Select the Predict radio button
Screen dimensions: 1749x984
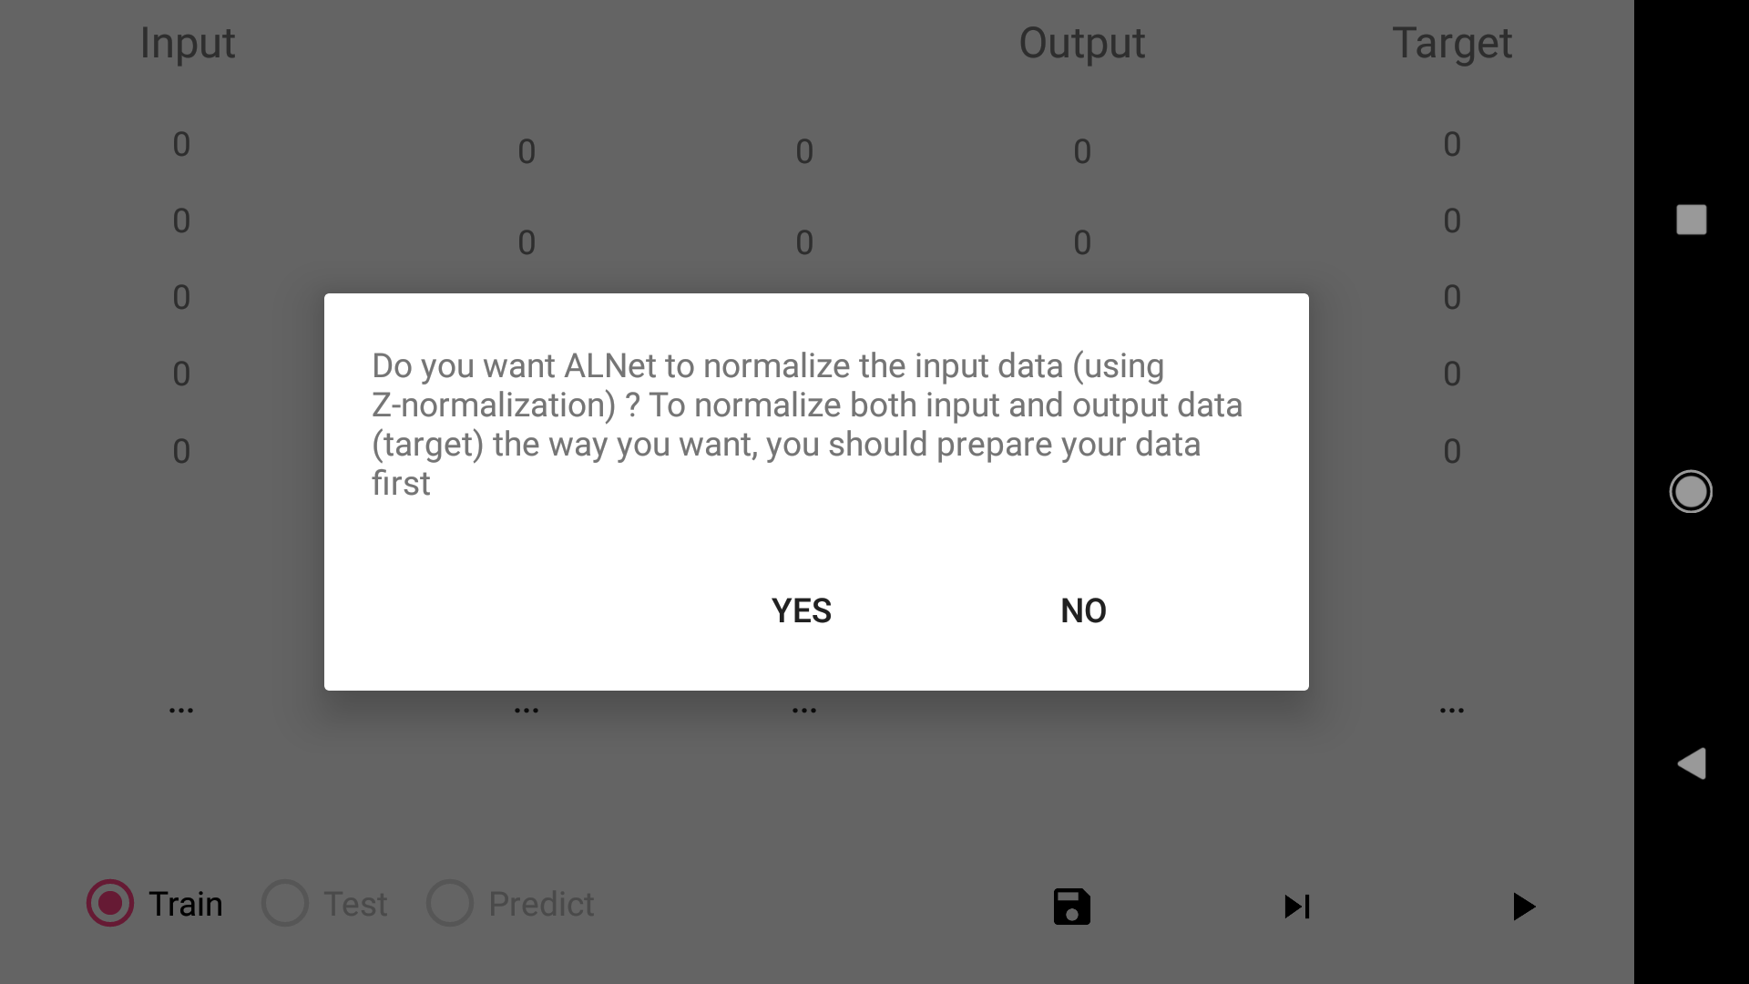(450, 904)
